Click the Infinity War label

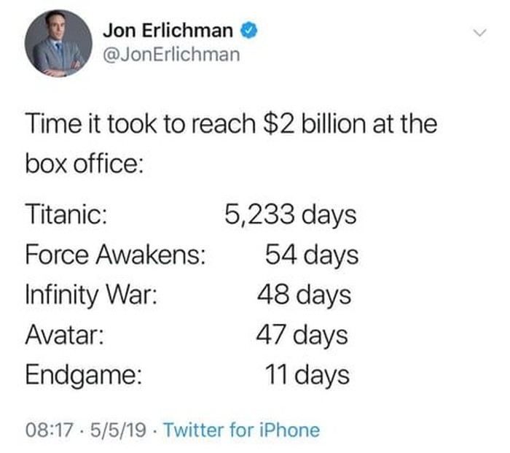[91, 295]
